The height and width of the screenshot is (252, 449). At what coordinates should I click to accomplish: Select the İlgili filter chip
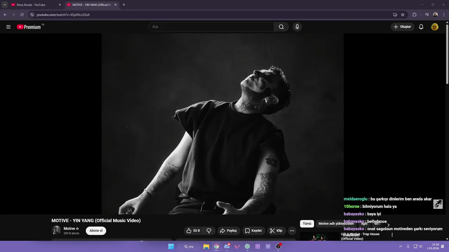(x=364, y=224)
